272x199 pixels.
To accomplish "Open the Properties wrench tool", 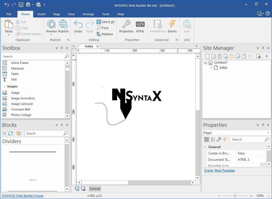I will (x=126, y=26).
